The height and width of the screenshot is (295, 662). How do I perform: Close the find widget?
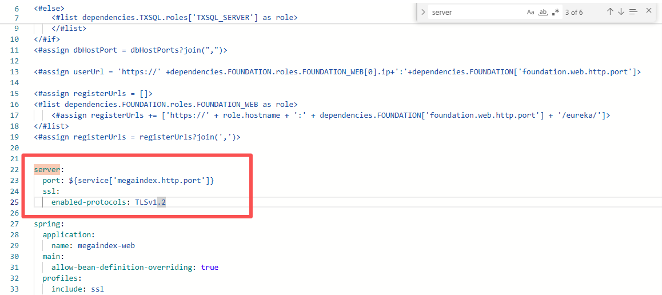(x=649, y=11)
